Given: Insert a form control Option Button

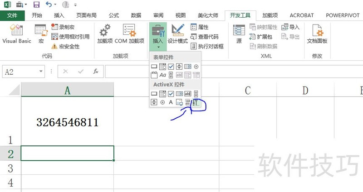Looking at the screenshot, I should [x=196, y=67].
